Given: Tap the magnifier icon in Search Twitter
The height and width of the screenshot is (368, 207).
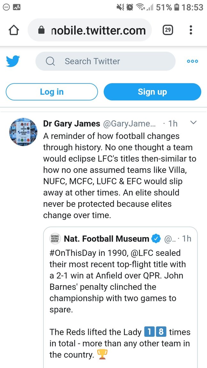Looking at the screenshot, I should [x=50, y=61].
